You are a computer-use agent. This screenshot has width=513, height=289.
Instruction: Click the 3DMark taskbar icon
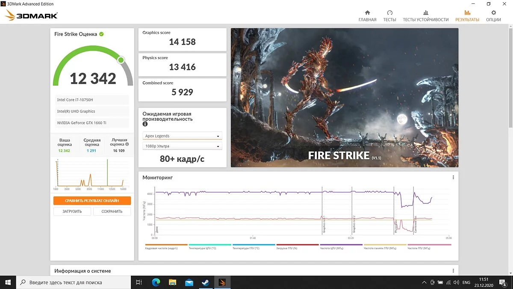[222, 282]
